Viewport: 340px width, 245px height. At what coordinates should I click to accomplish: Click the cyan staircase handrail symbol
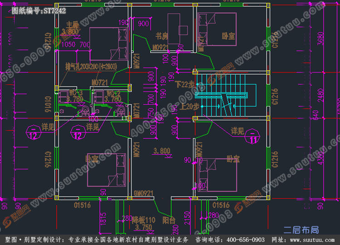221,95
